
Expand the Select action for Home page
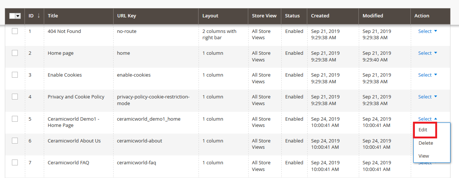pyautogui.click(x=427, y=53)
